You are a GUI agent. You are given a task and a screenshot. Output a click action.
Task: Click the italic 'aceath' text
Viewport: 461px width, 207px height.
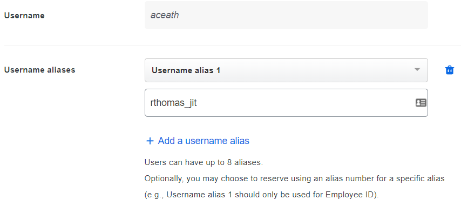tap(165, 15)
